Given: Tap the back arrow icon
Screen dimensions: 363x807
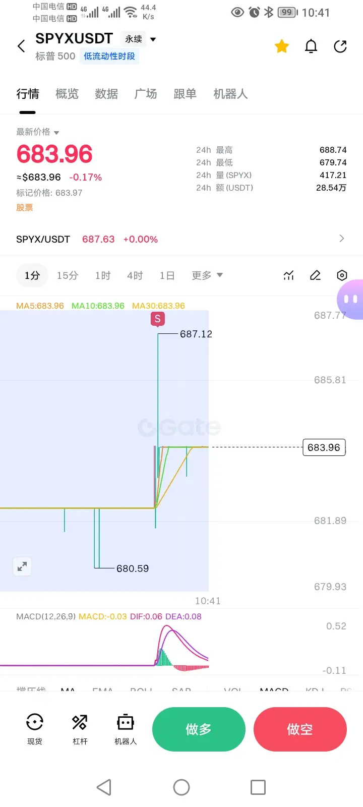Looking at the screenshot, I should pyautogui.click(x=21, y=46).
